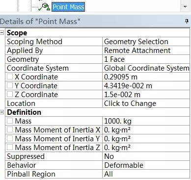The height and width of the screenshot is (180, 191).
Task: Toggle X Coordinate parameter checkbox
Action: 10,77
